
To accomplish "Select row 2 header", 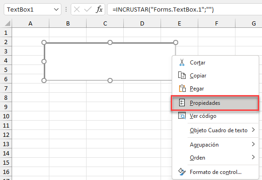I will [x=6, y=42].
